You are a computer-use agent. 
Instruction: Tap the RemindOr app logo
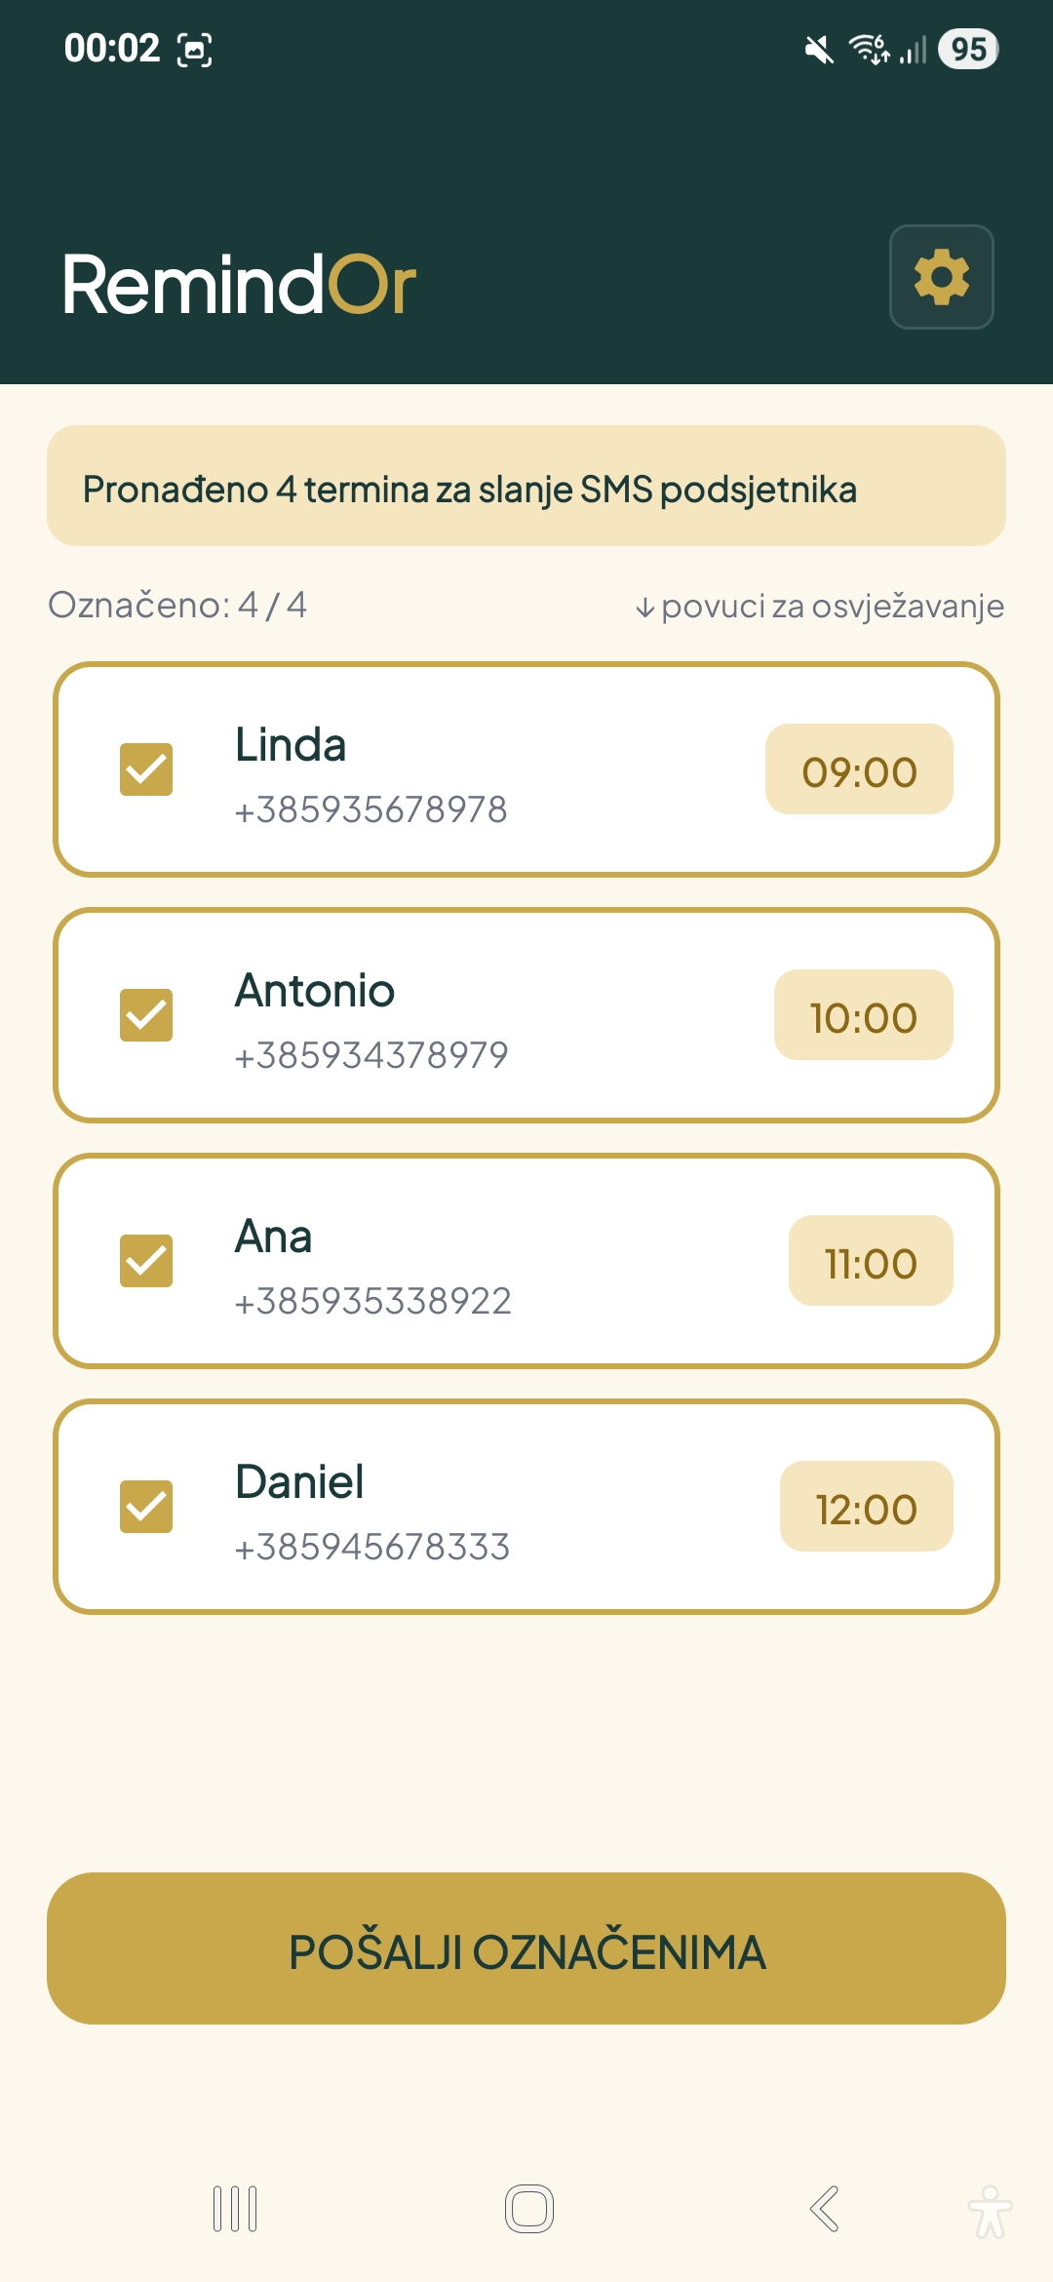239,285
